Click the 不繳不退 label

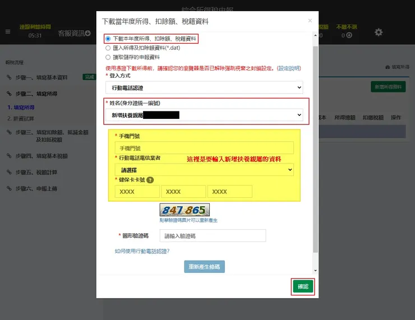click(x=347, y=27)
